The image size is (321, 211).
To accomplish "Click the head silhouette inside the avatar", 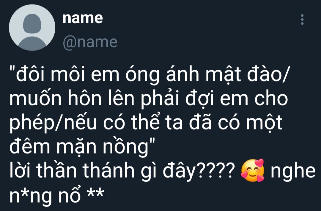I will pyautogui.click(x=32, y=24).
